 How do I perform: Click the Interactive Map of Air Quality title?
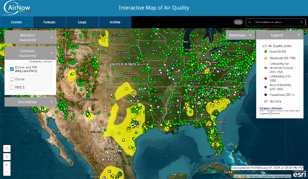tap(154, 8)
